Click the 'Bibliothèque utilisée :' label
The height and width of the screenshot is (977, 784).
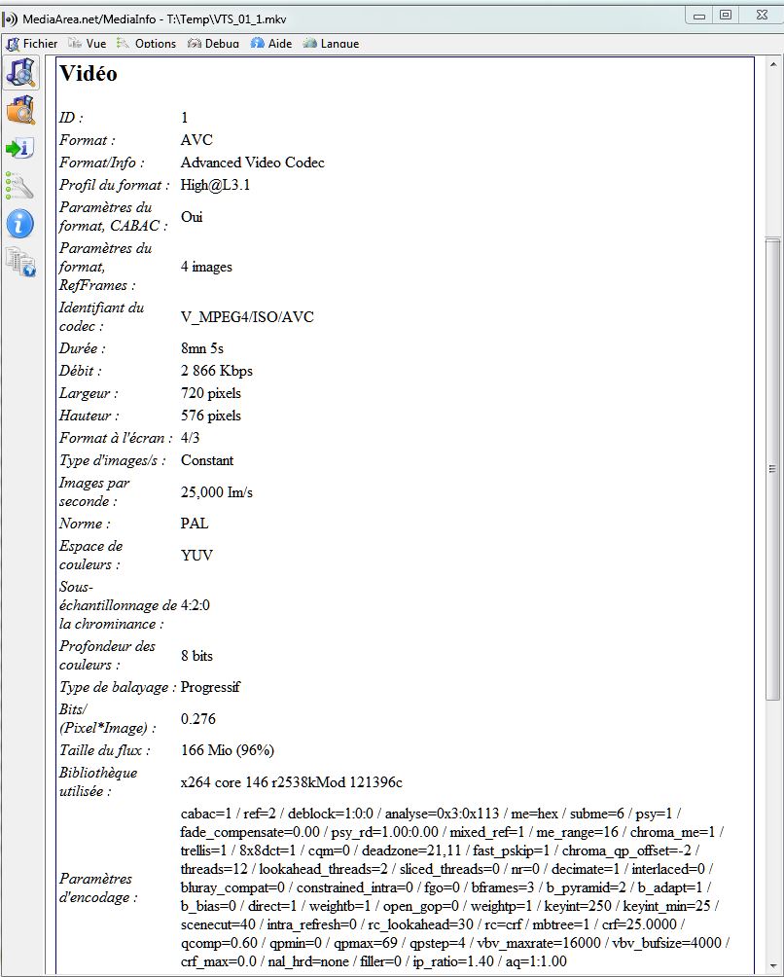click(x=98, y=781)
